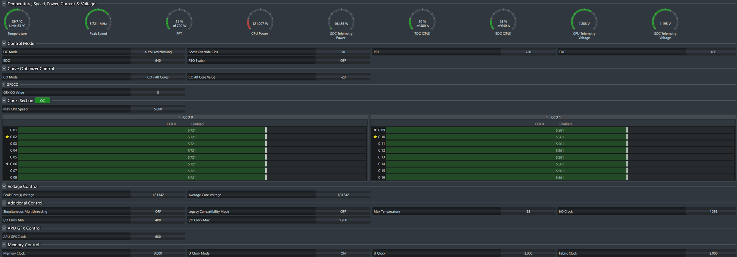Toggle the green OC switch in Cores Section
The width and height of the screenshot is (737, 257).
tap(43, 101)
